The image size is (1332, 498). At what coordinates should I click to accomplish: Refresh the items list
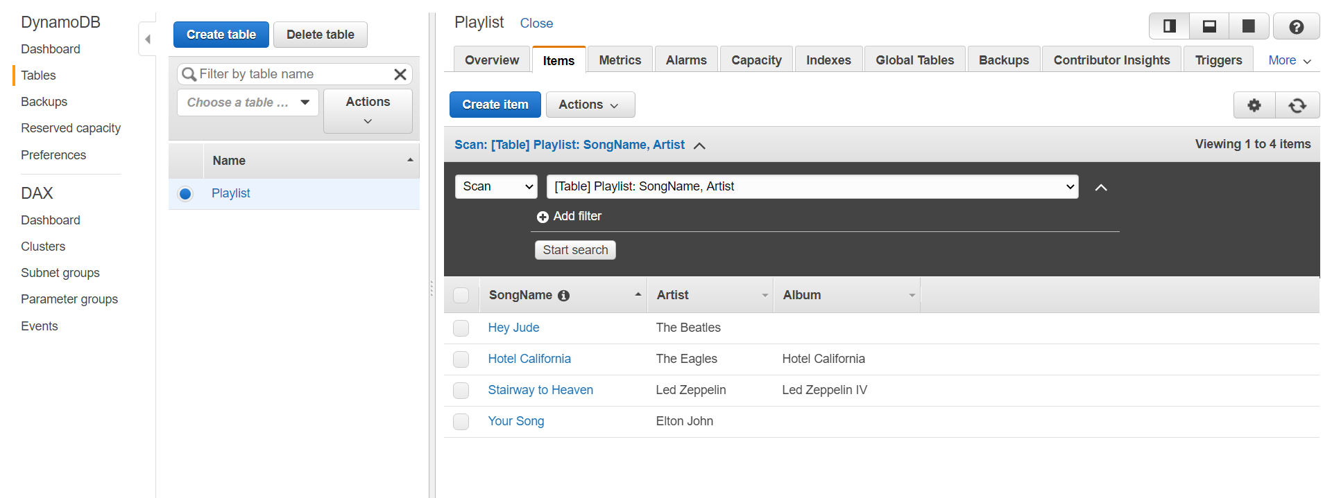click(1297, 105)
